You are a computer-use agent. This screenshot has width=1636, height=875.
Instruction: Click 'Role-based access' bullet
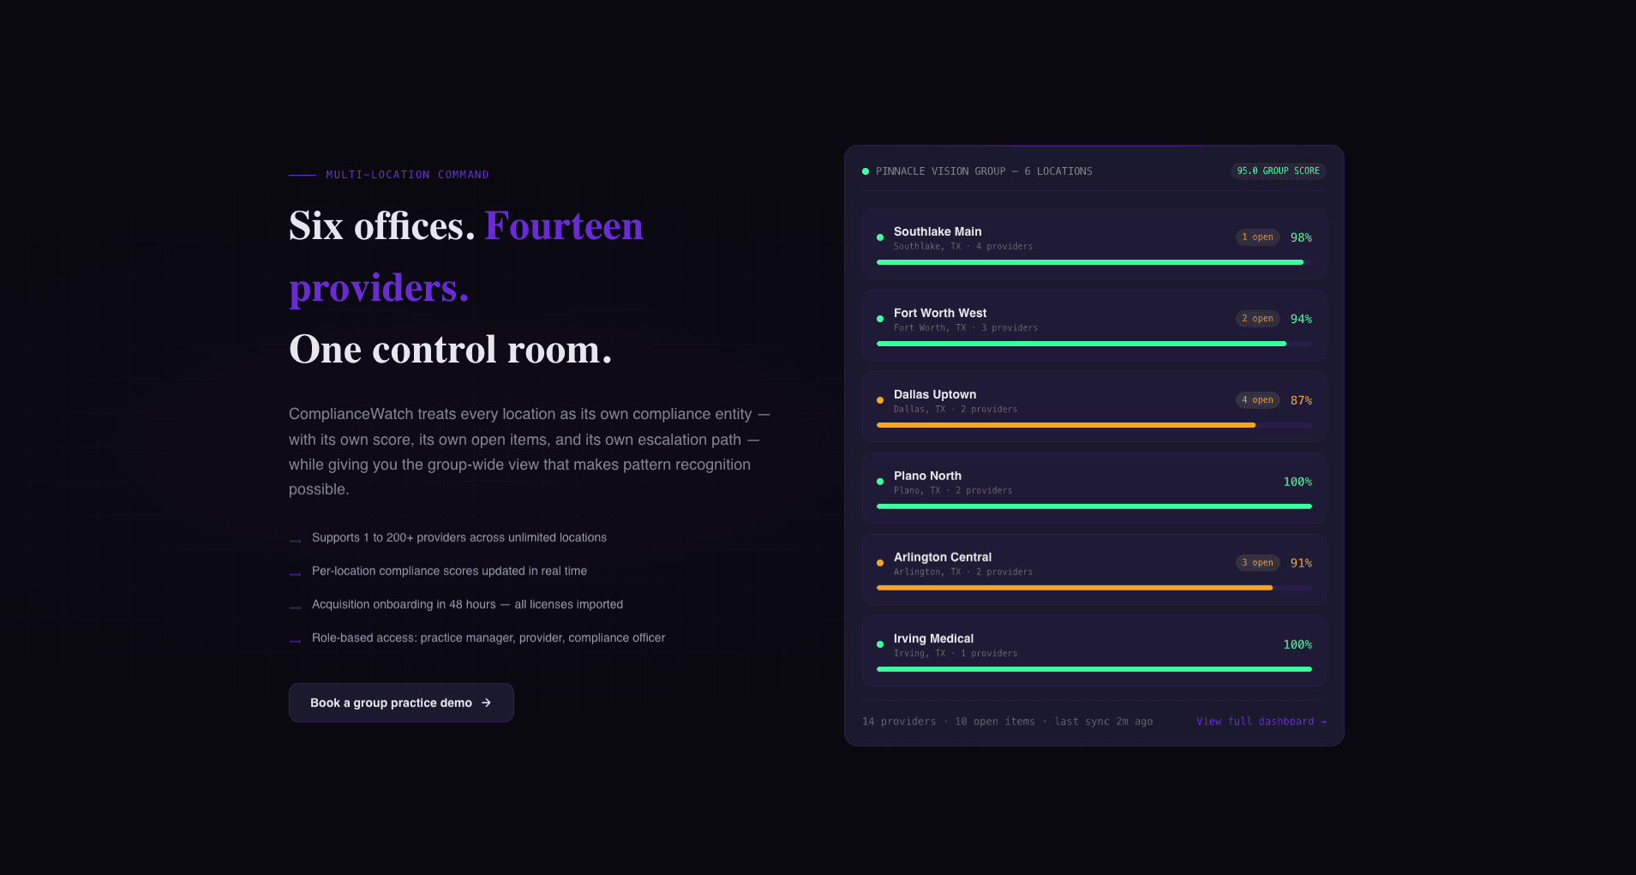[x=488, y=638]
